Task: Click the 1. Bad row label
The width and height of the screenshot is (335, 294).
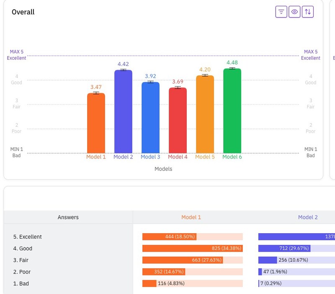Action: pos(21,284)
